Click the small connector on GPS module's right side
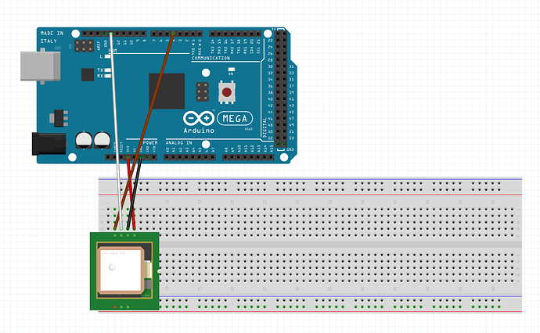Image resolution: width=540 pixels, height=333 pixels. 148,270
